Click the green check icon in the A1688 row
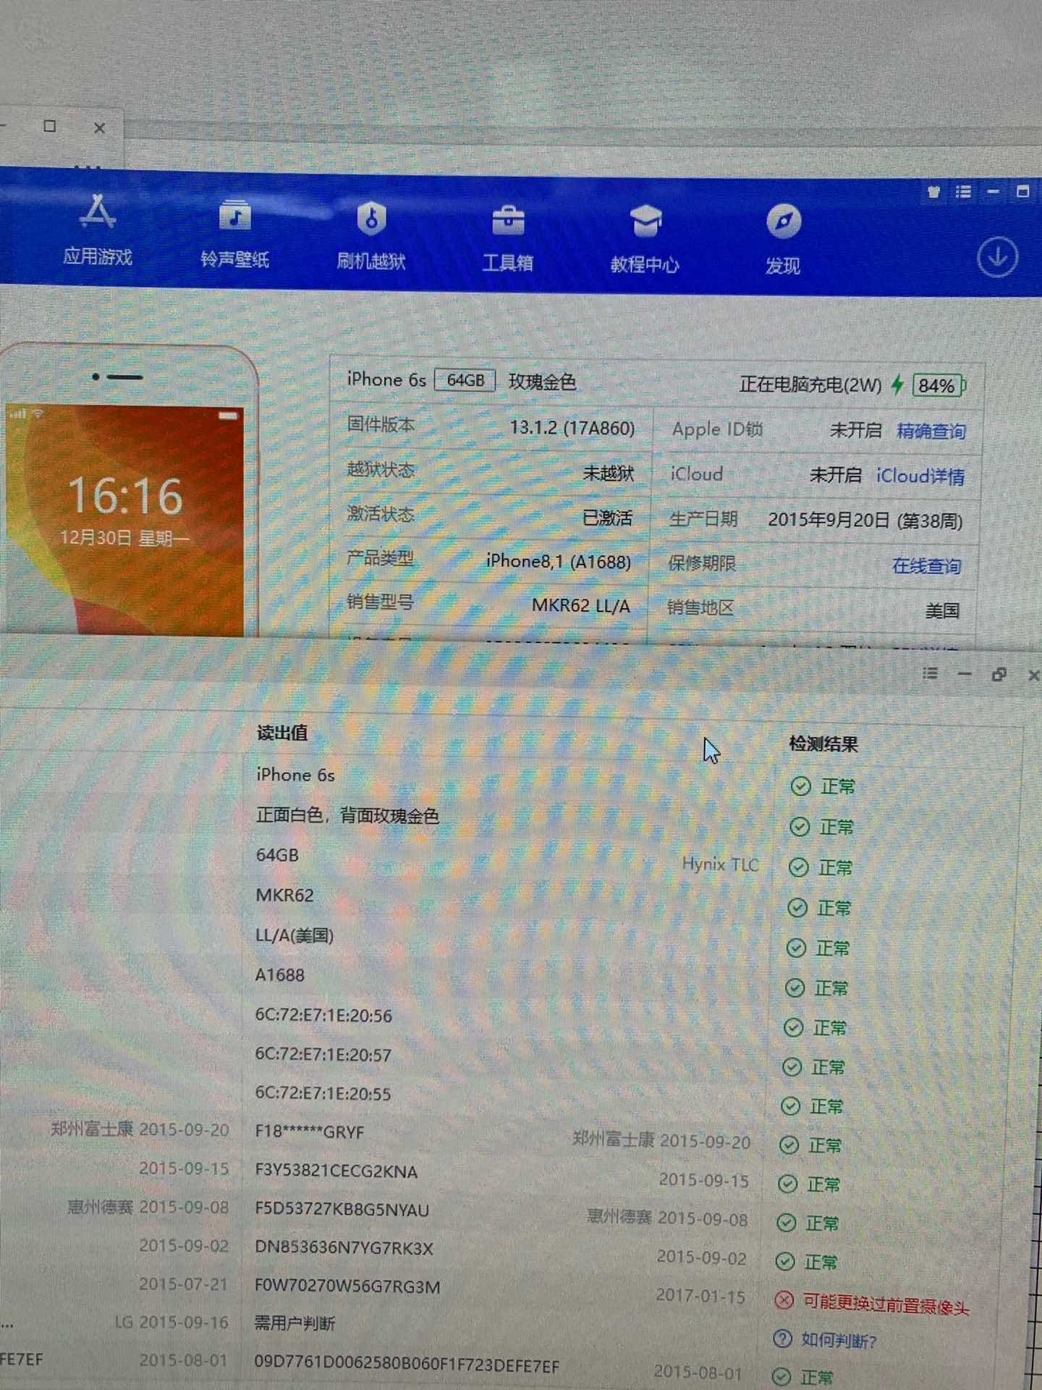1042x1390 pixels. click(x=795, y=987)
